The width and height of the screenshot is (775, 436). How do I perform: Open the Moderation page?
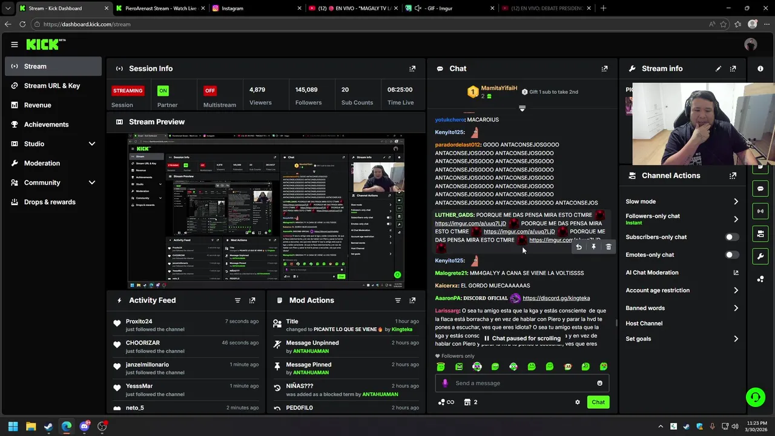pyautogui.click(x=53, y=163)
